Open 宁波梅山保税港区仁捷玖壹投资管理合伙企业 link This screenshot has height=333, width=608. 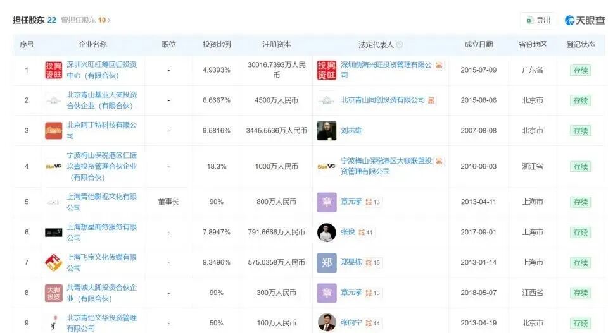click(x=101, y=166)
